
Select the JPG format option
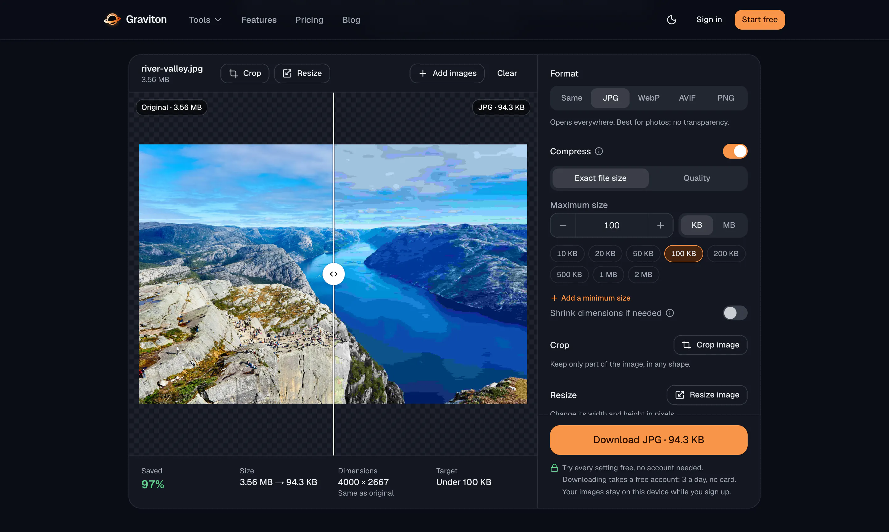(610, 98)
